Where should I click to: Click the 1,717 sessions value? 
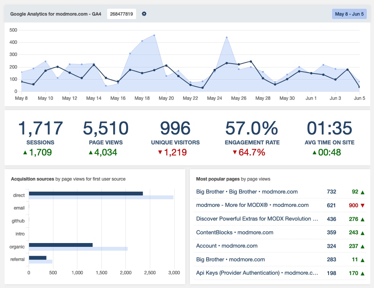(40, 128)
